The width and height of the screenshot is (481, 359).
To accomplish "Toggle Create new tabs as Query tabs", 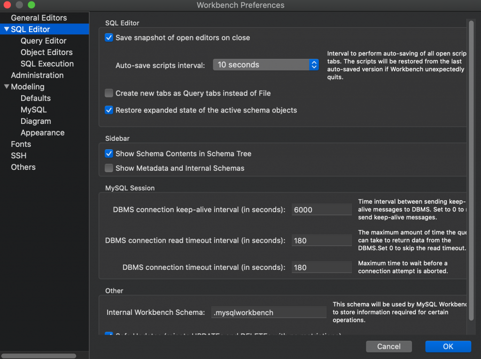I will 109,93.
